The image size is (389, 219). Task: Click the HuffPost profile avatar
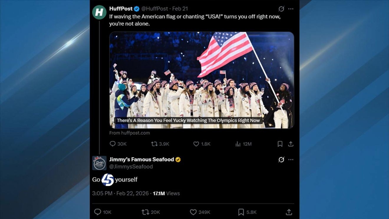tap(99, 12)
